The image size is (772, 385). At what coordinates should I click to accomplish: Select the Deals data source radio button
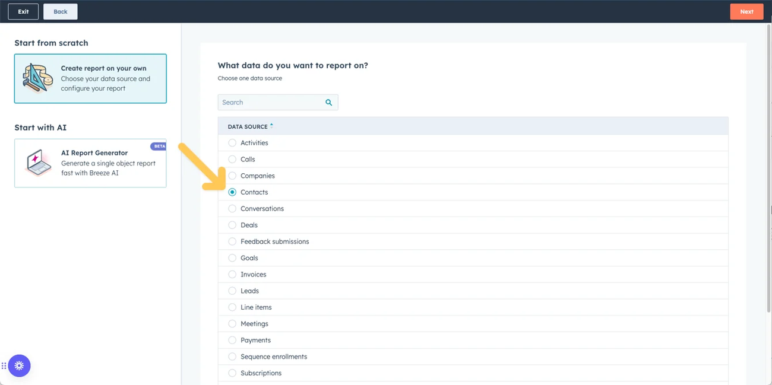tap(232, 225)
